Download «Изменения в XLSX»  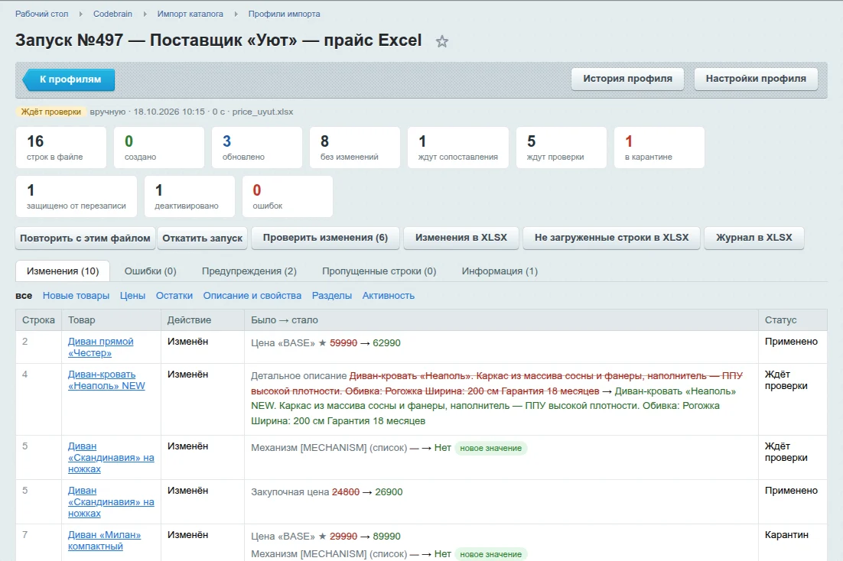pos(461,238)
